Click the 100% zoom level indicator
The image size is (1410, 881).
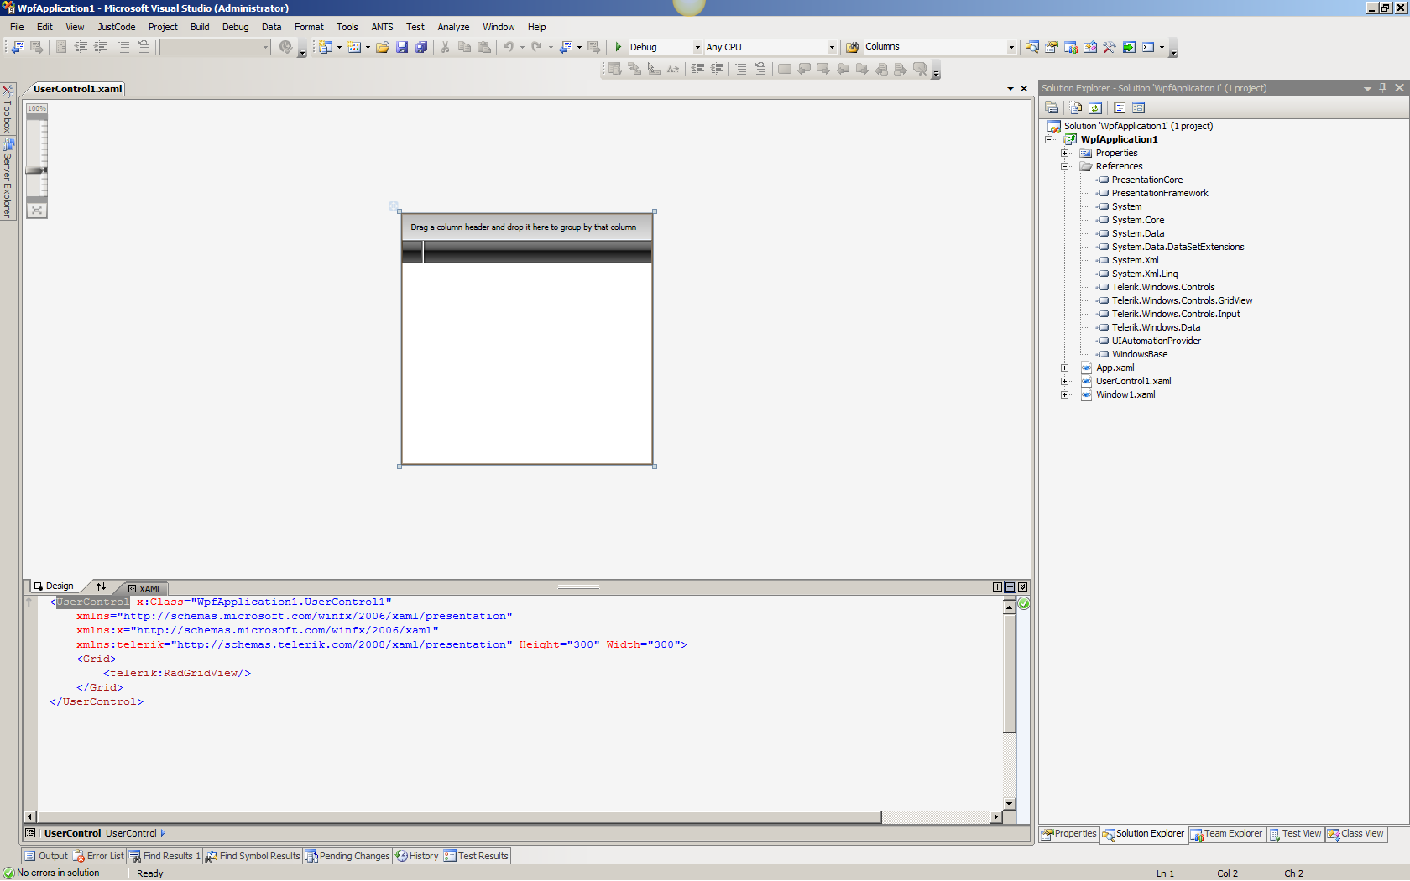click(37, 108)
